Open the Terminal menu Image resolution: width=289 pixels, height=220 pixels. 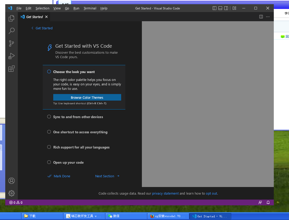pyautogui.click(x=90, y=8)
